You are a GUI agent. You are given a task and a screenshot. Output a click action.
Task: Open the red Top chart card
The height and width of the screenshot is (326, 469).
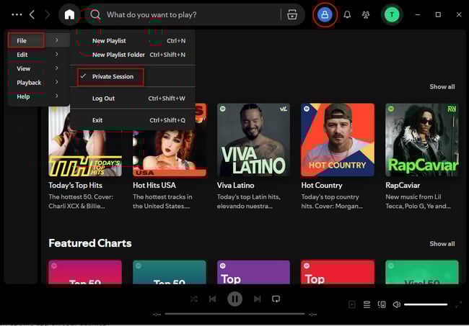pyautogui.click(x=338, y=272)
